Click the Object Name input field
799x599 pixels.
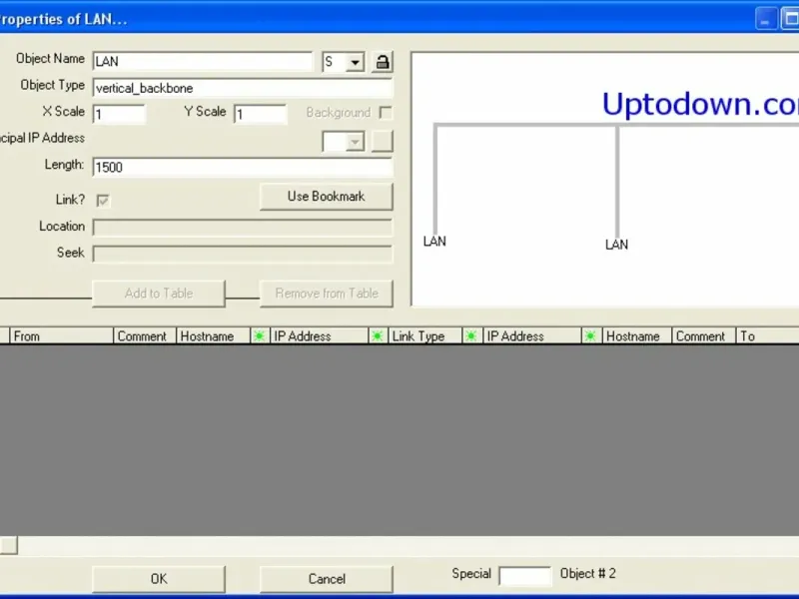203,62
